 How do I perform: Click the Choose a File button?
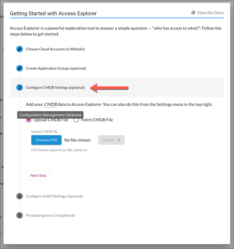tap(46, 140)
